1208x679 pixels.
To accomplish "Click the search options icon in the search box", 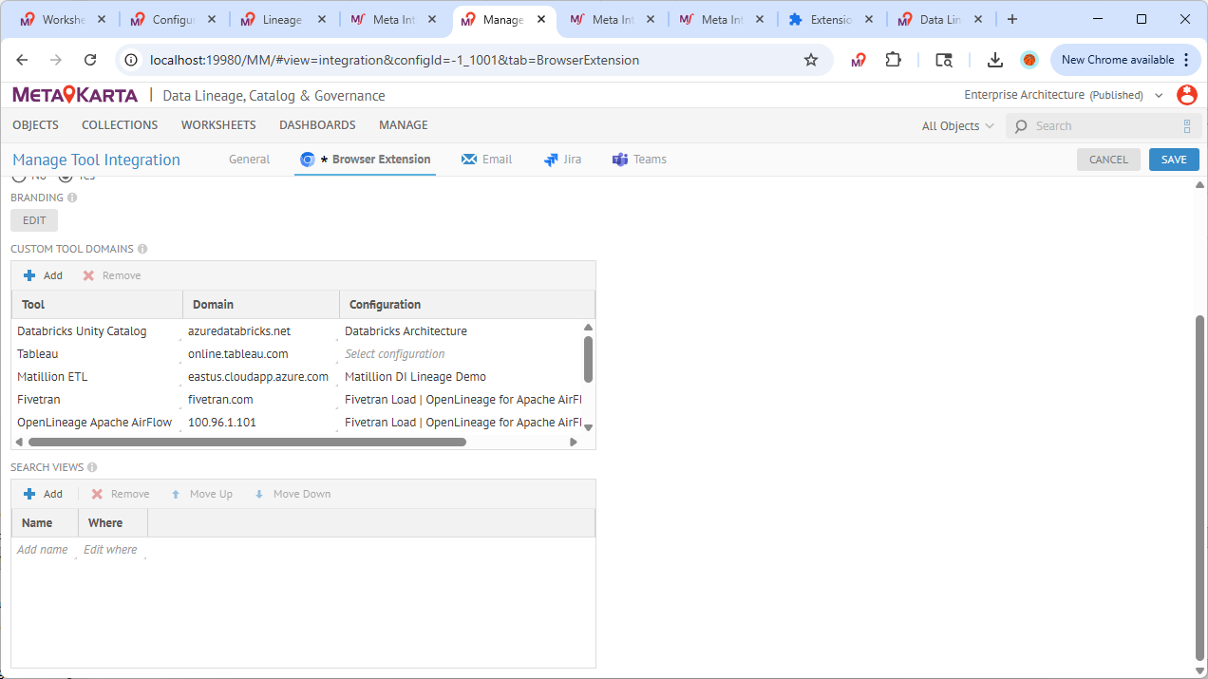I will pos(1186,126).
